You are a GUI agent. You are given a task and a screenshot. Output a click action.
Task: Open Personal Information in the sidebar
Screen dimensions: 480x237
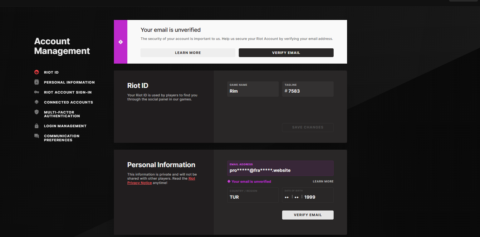[69, 82]
